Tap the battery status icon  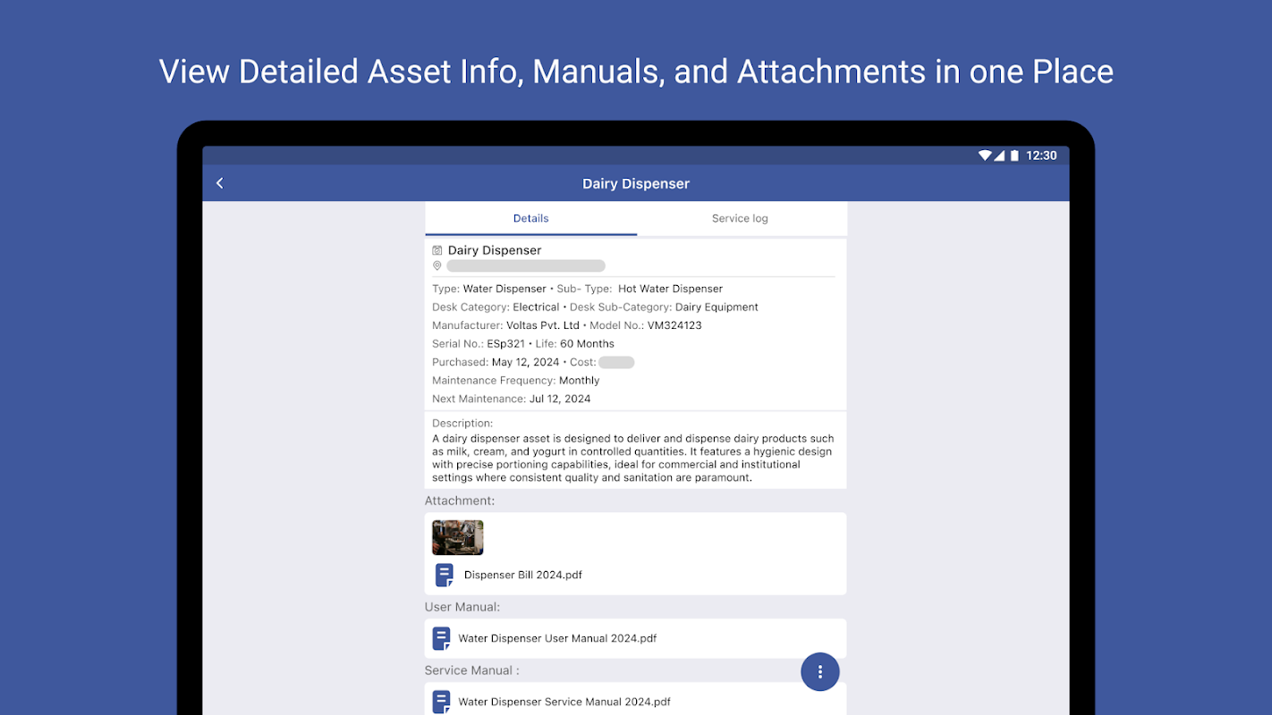coord(1014,156)
